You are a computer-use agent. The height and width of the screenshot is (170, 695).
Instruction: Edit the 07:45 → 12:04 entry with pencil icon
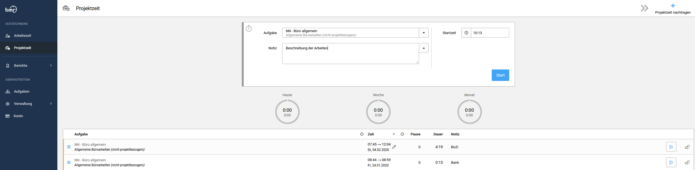(x=394, y=147)
